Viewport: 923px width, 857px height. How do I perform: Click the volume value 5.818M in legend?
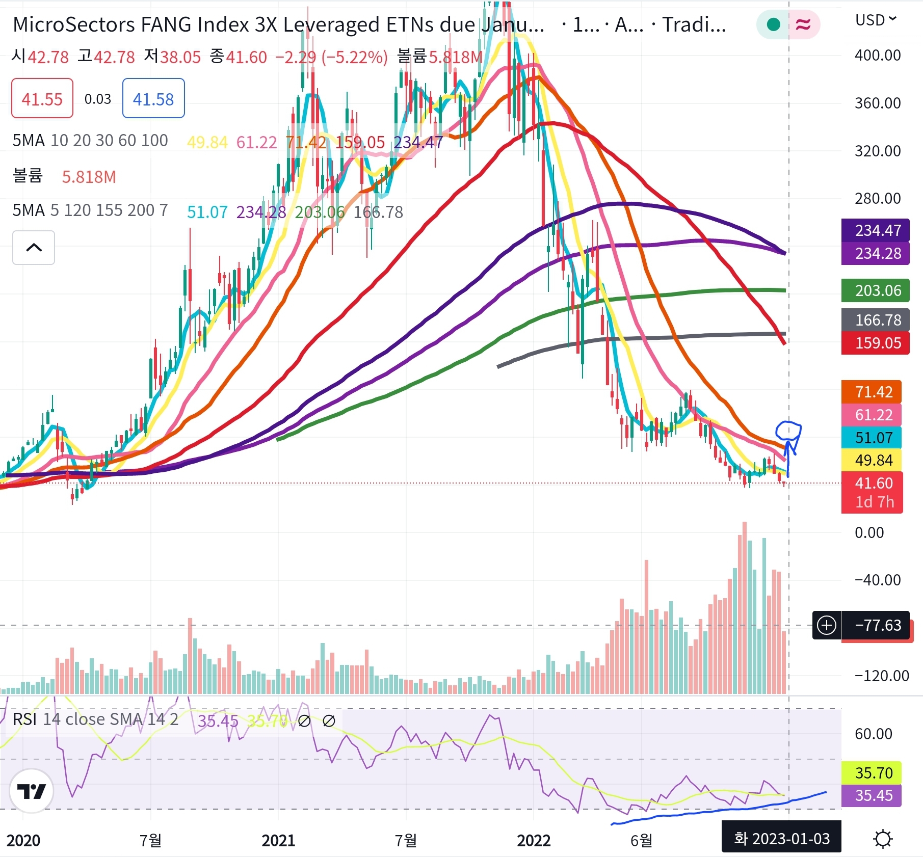point(89,177)
